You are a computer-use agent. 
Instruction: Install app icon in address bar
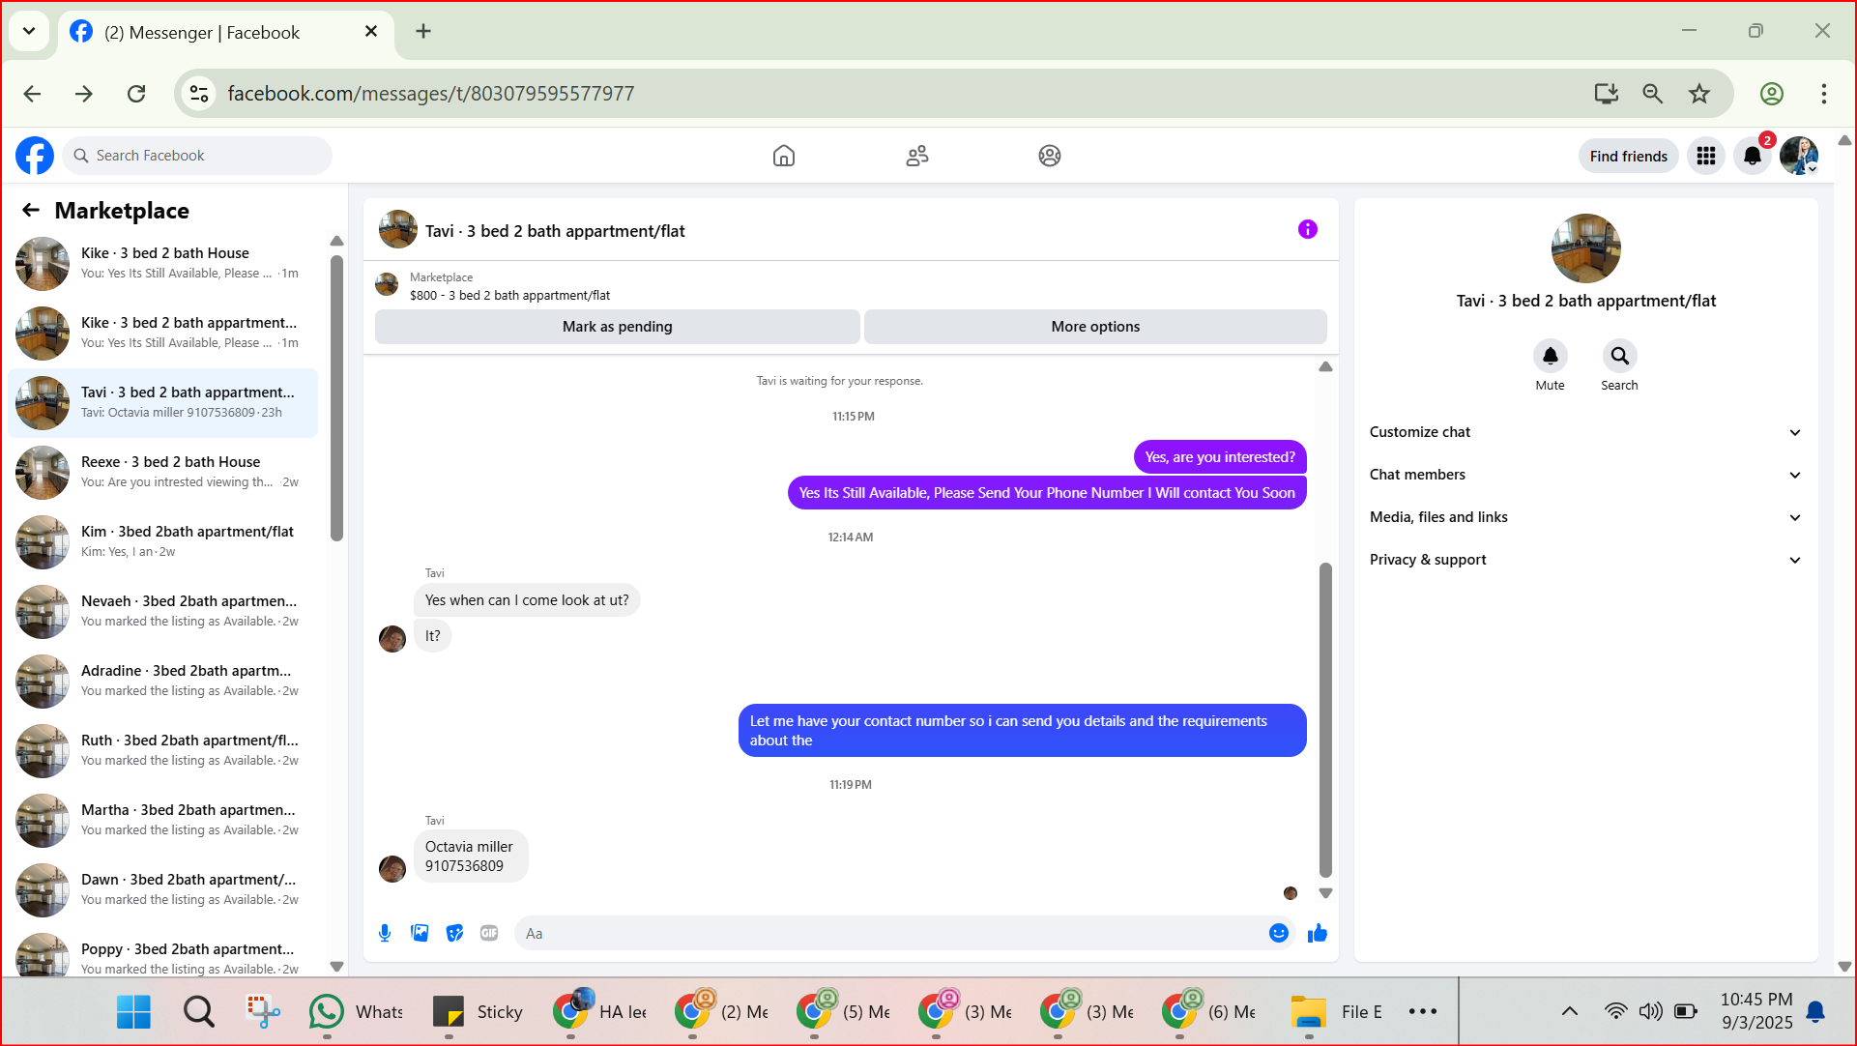1607,94
